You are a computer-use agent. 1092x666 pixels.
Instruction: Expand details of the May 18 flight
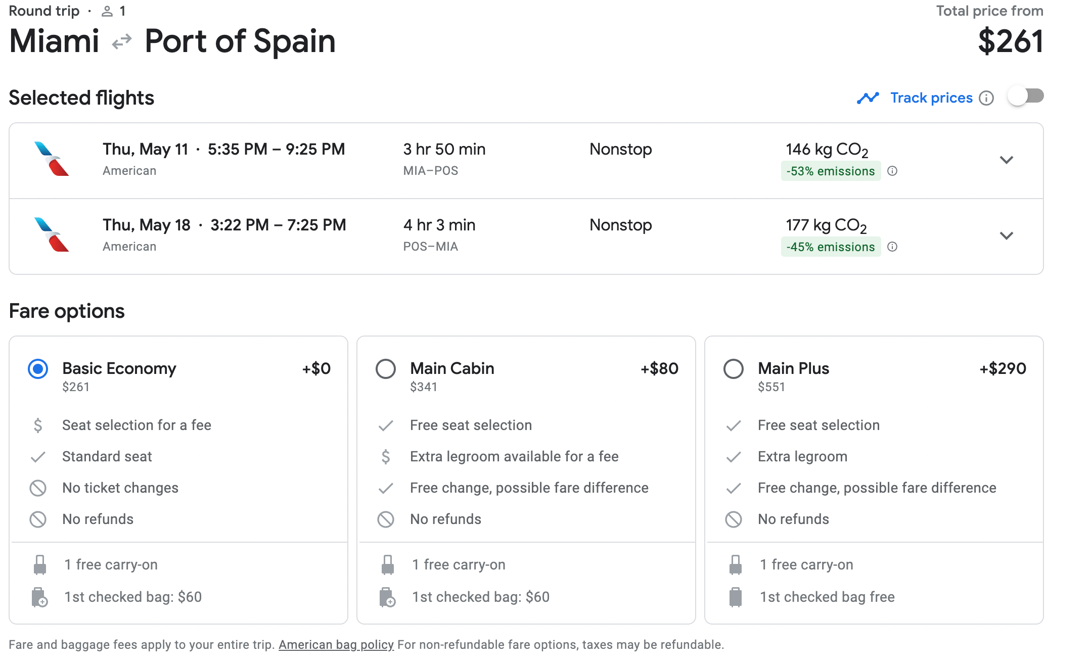(x=1006, y=236)
